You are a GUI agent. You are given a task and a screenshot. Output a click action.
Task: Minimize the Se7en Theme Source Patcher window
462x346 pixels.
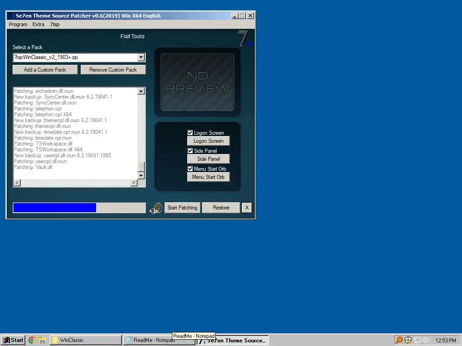[x=235, y=16]
